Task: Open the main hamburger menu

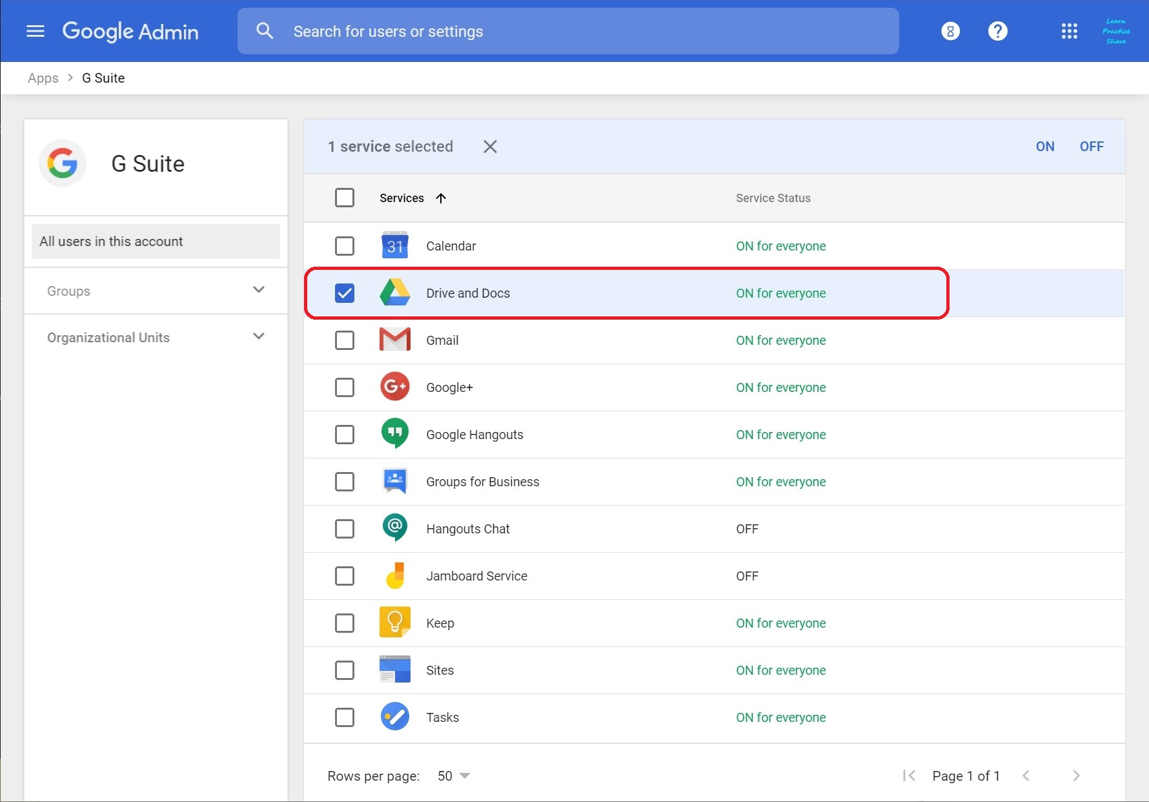Action: [36, 31]
